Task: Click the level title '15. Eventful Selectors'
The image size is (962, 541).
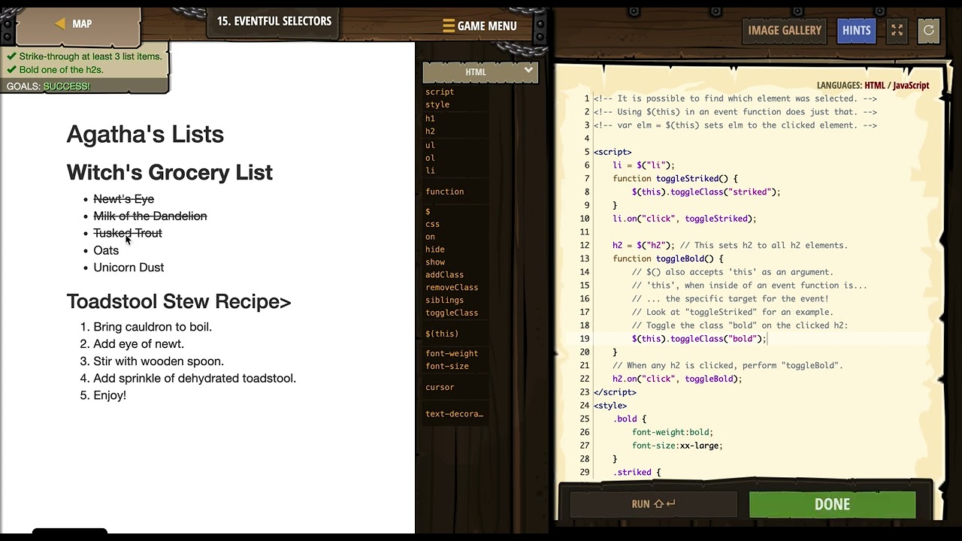Action: pyautogui.click(x=274, y=21)
